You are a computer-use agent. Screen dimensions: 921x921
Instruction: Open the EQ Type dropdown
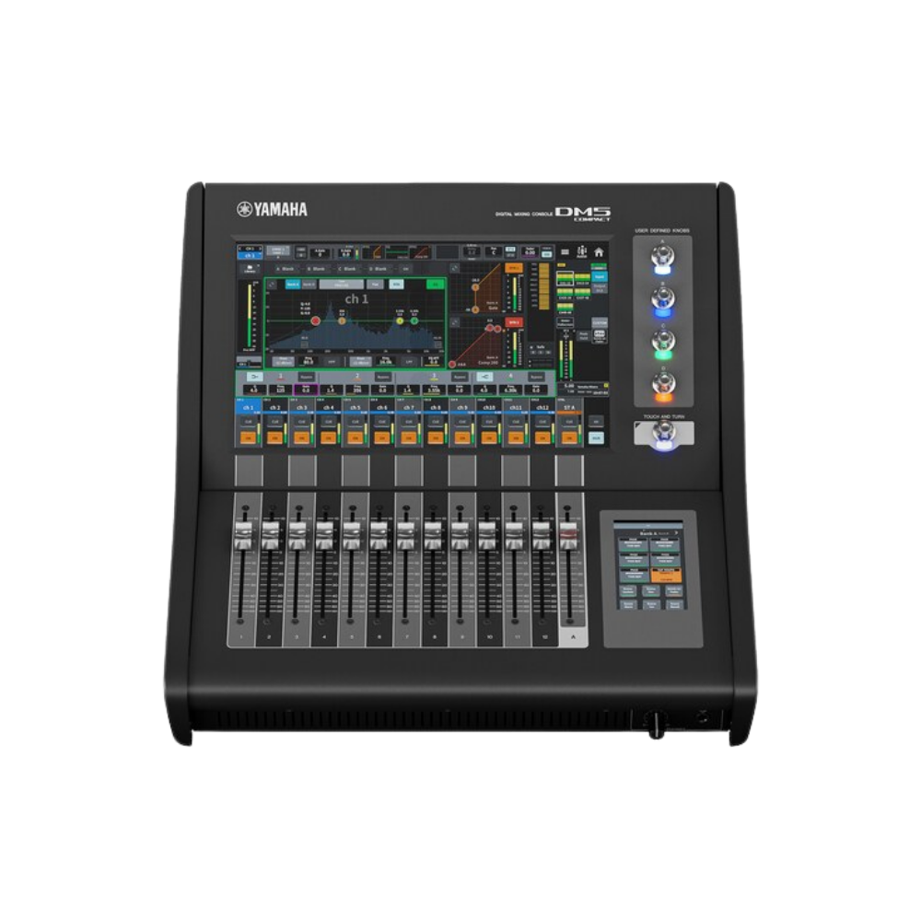[x=342, y=285]
